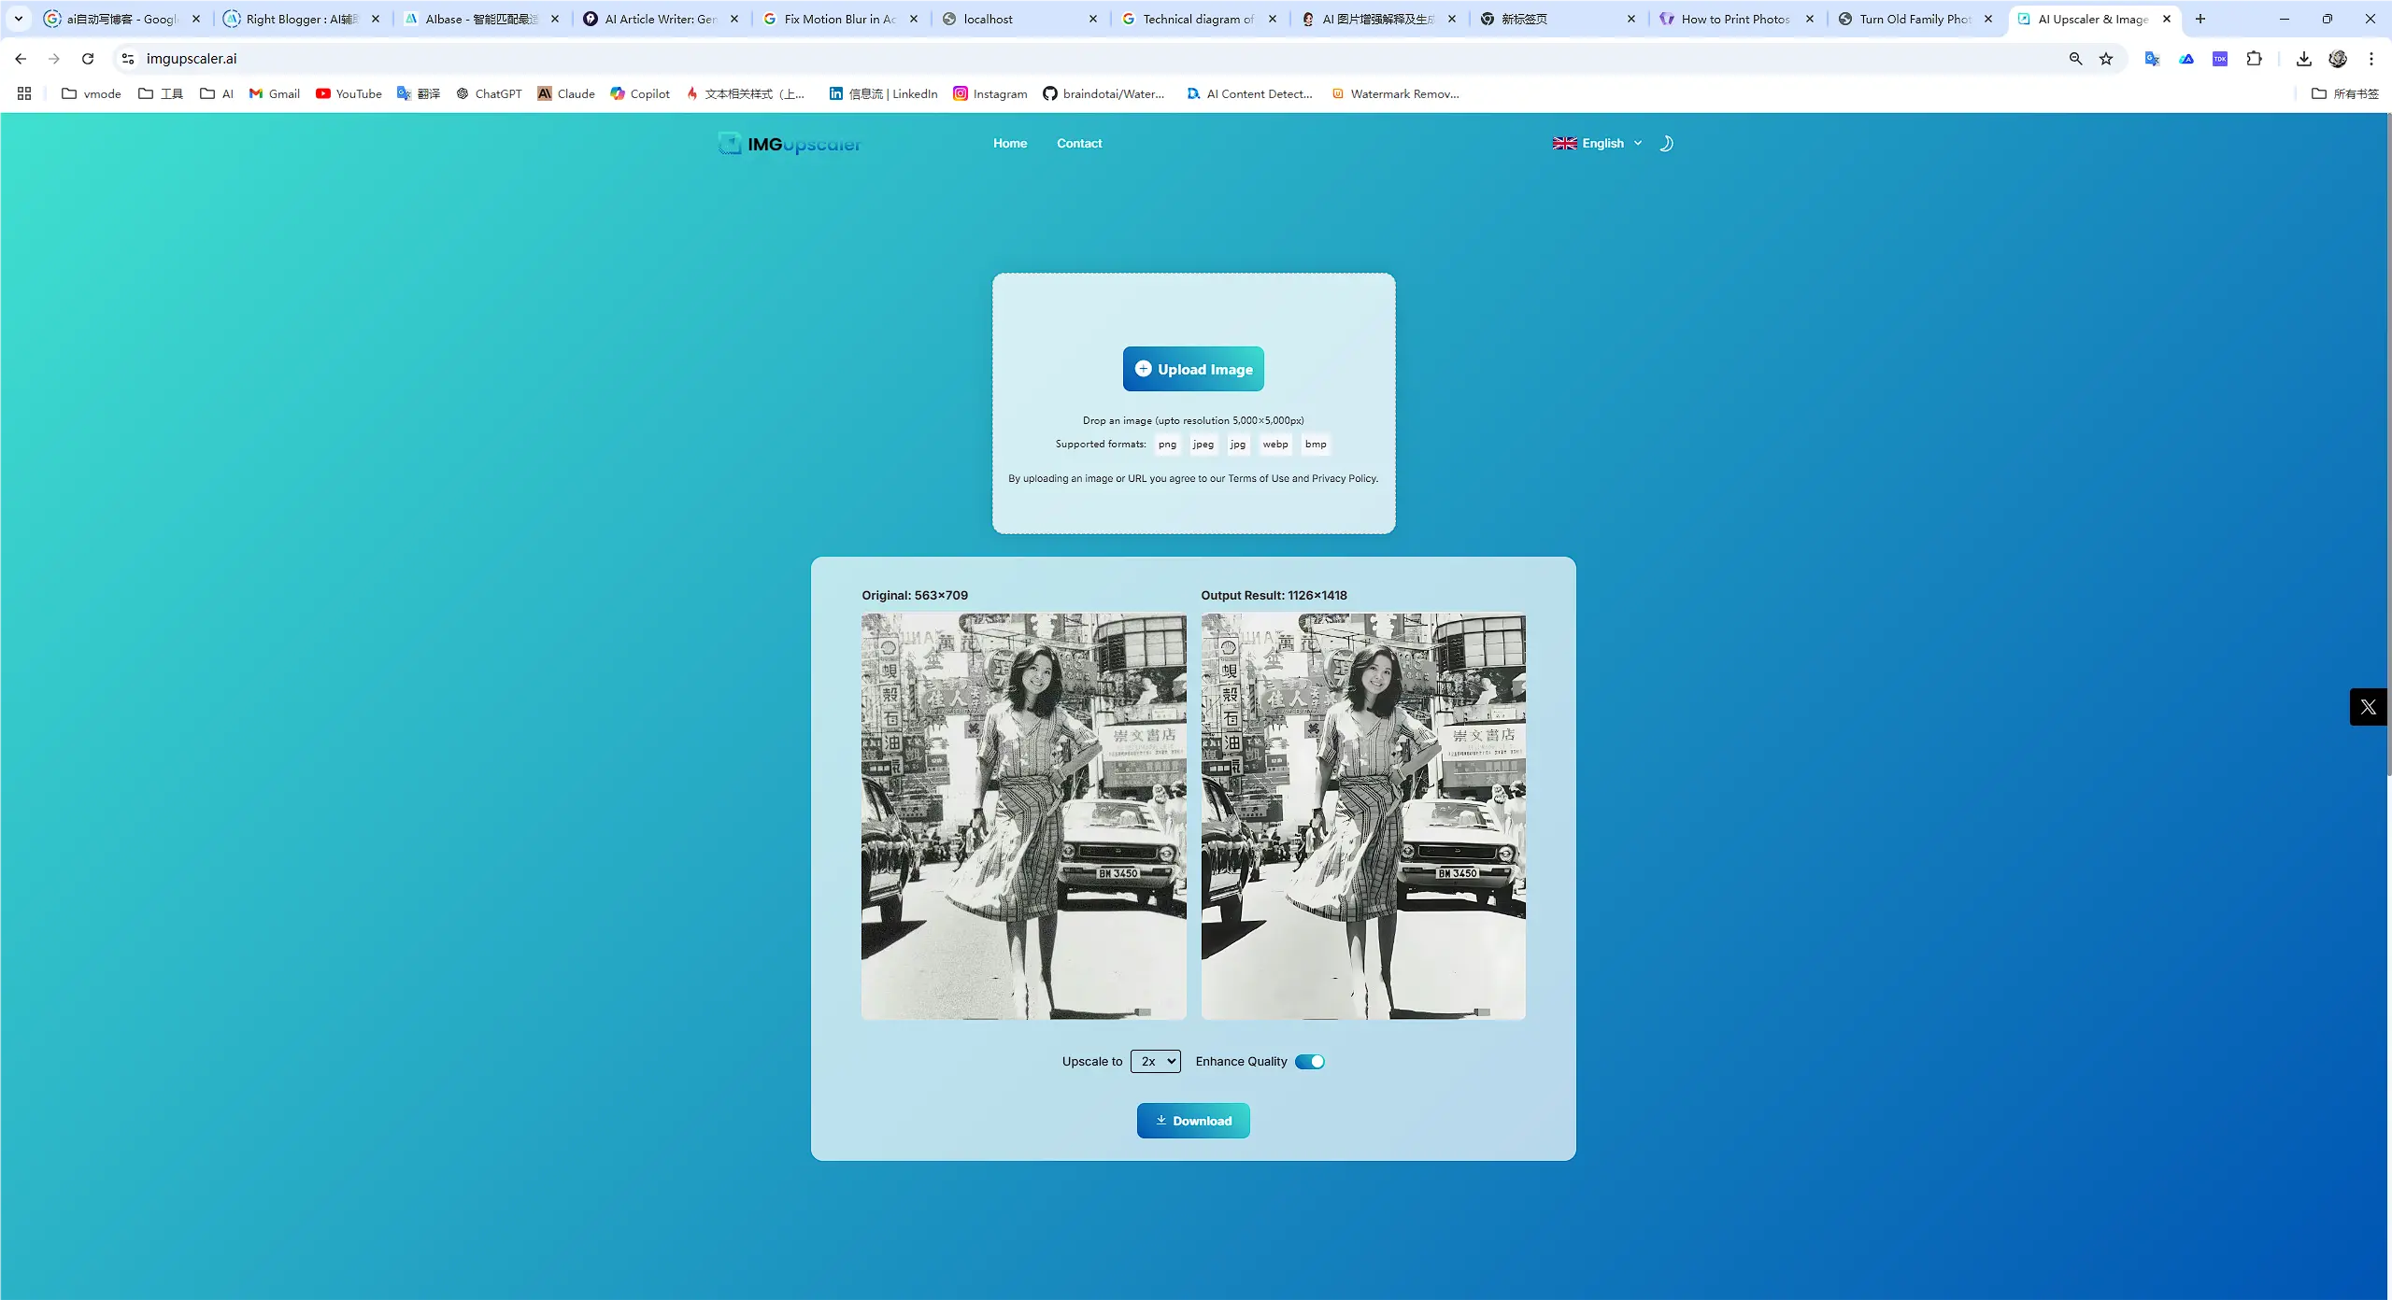Click the Privacy Policy link in footer

coord(1344,477)
